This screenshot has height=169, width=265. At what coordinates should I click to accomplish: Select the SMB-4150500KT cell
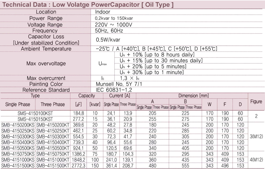click(53, 148)
